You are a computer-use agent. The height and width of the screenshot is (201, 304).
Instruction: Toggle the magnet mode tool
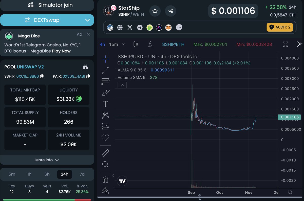coord(105,180)
